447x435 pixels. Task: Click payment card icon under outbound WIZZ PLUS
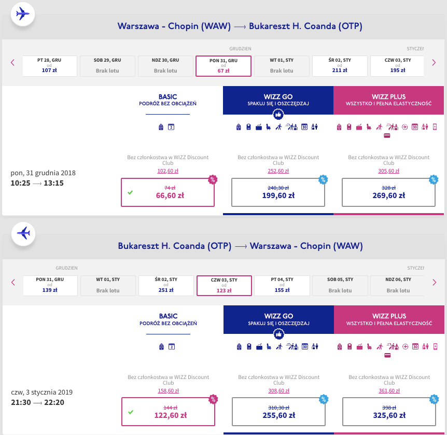pyautogui.click(x=387, y=136)
